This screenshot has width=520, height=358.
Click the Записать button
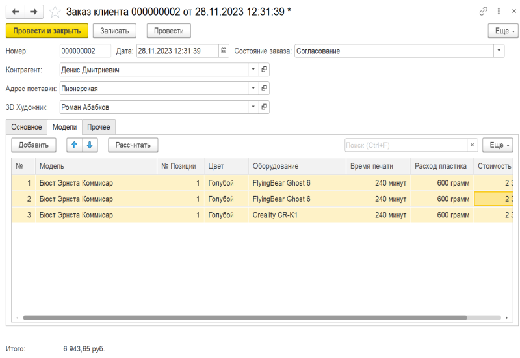coord(114,31)
